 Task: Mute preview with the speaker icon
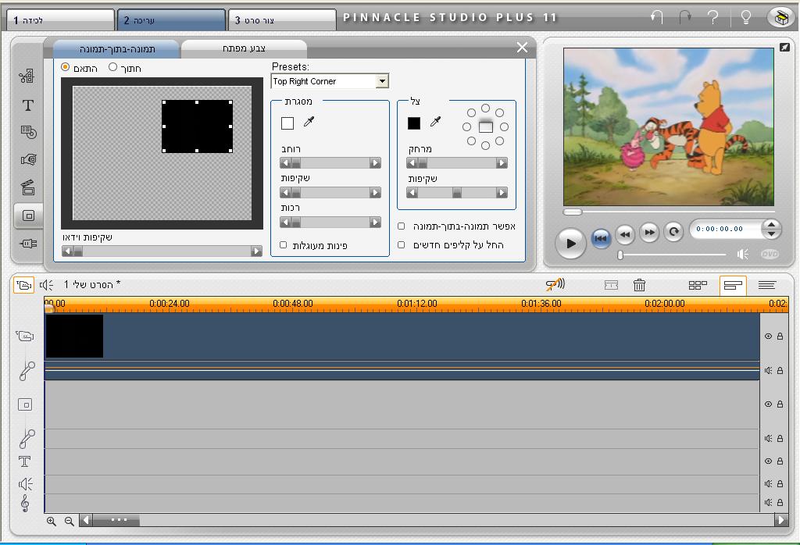click(x=743, y=254)
